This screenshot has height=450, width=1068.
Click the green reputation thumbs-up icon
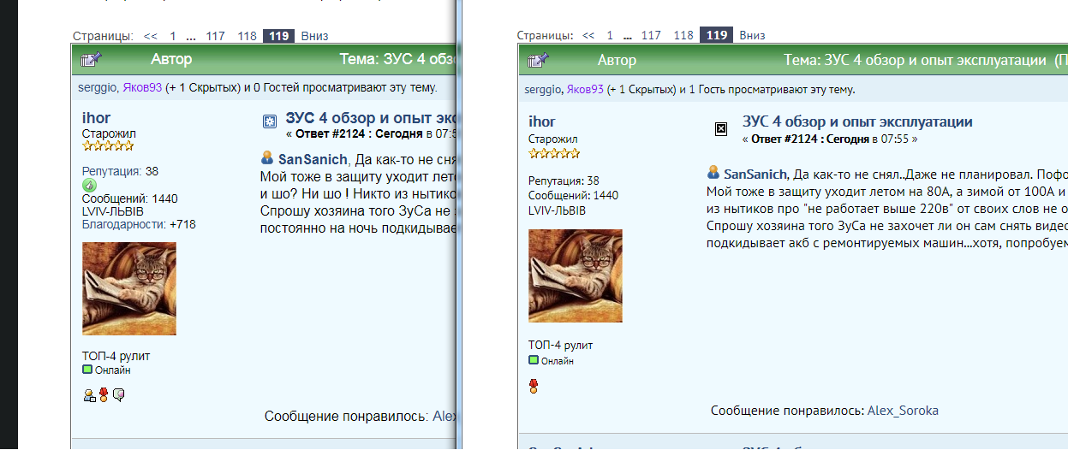[x=89, y=185]
